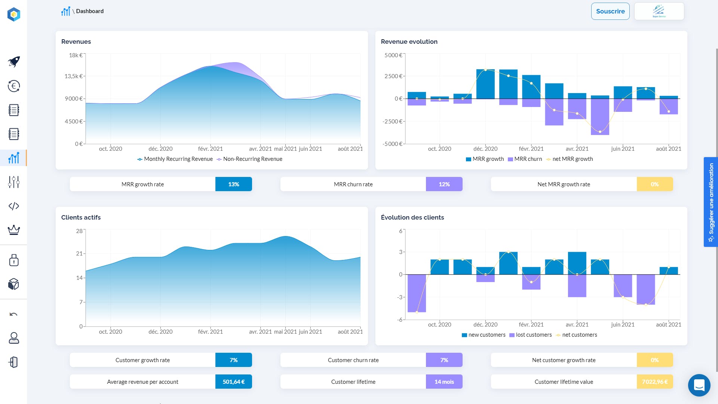718x404 pixels.
Task: Click the Souscrire button
Action: pyautogui.click(x=610, y=11)
